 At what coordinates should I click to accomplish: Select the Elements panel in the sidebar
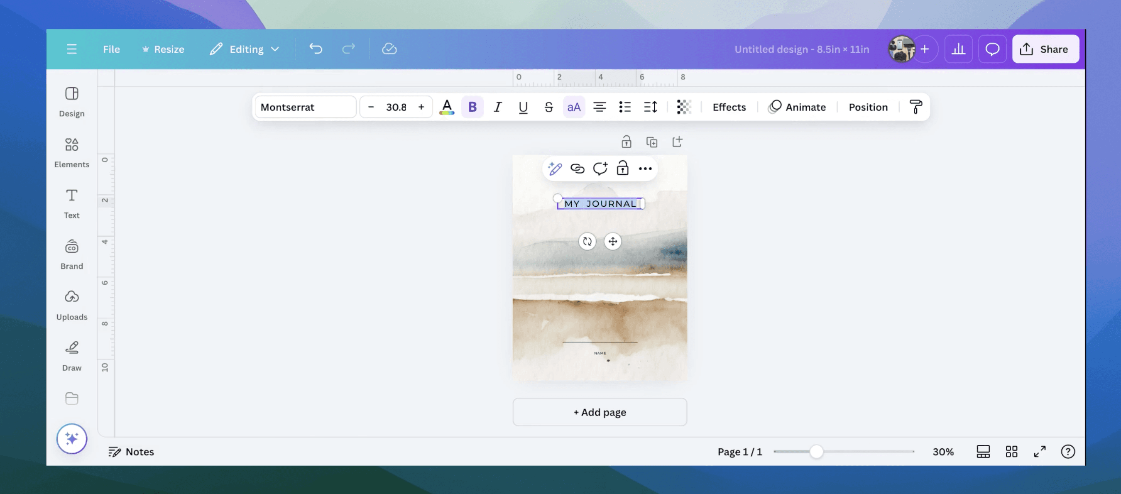tap(71, 152)
